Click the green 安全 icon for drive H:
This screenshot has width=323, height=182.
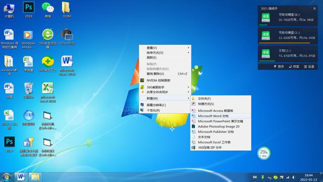266,18
